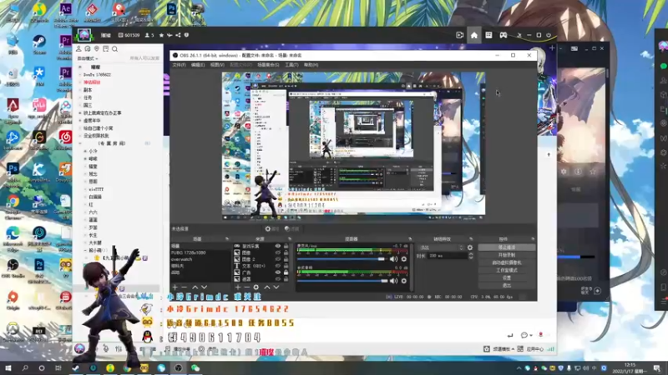Move selected source up in list
Screen dimensions: 668x375
click(266, 287)
